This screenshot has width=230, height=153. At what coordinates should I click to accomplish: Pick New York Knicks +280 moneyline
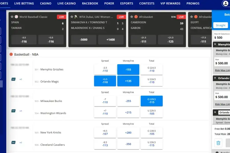click(x=128, y=133)
